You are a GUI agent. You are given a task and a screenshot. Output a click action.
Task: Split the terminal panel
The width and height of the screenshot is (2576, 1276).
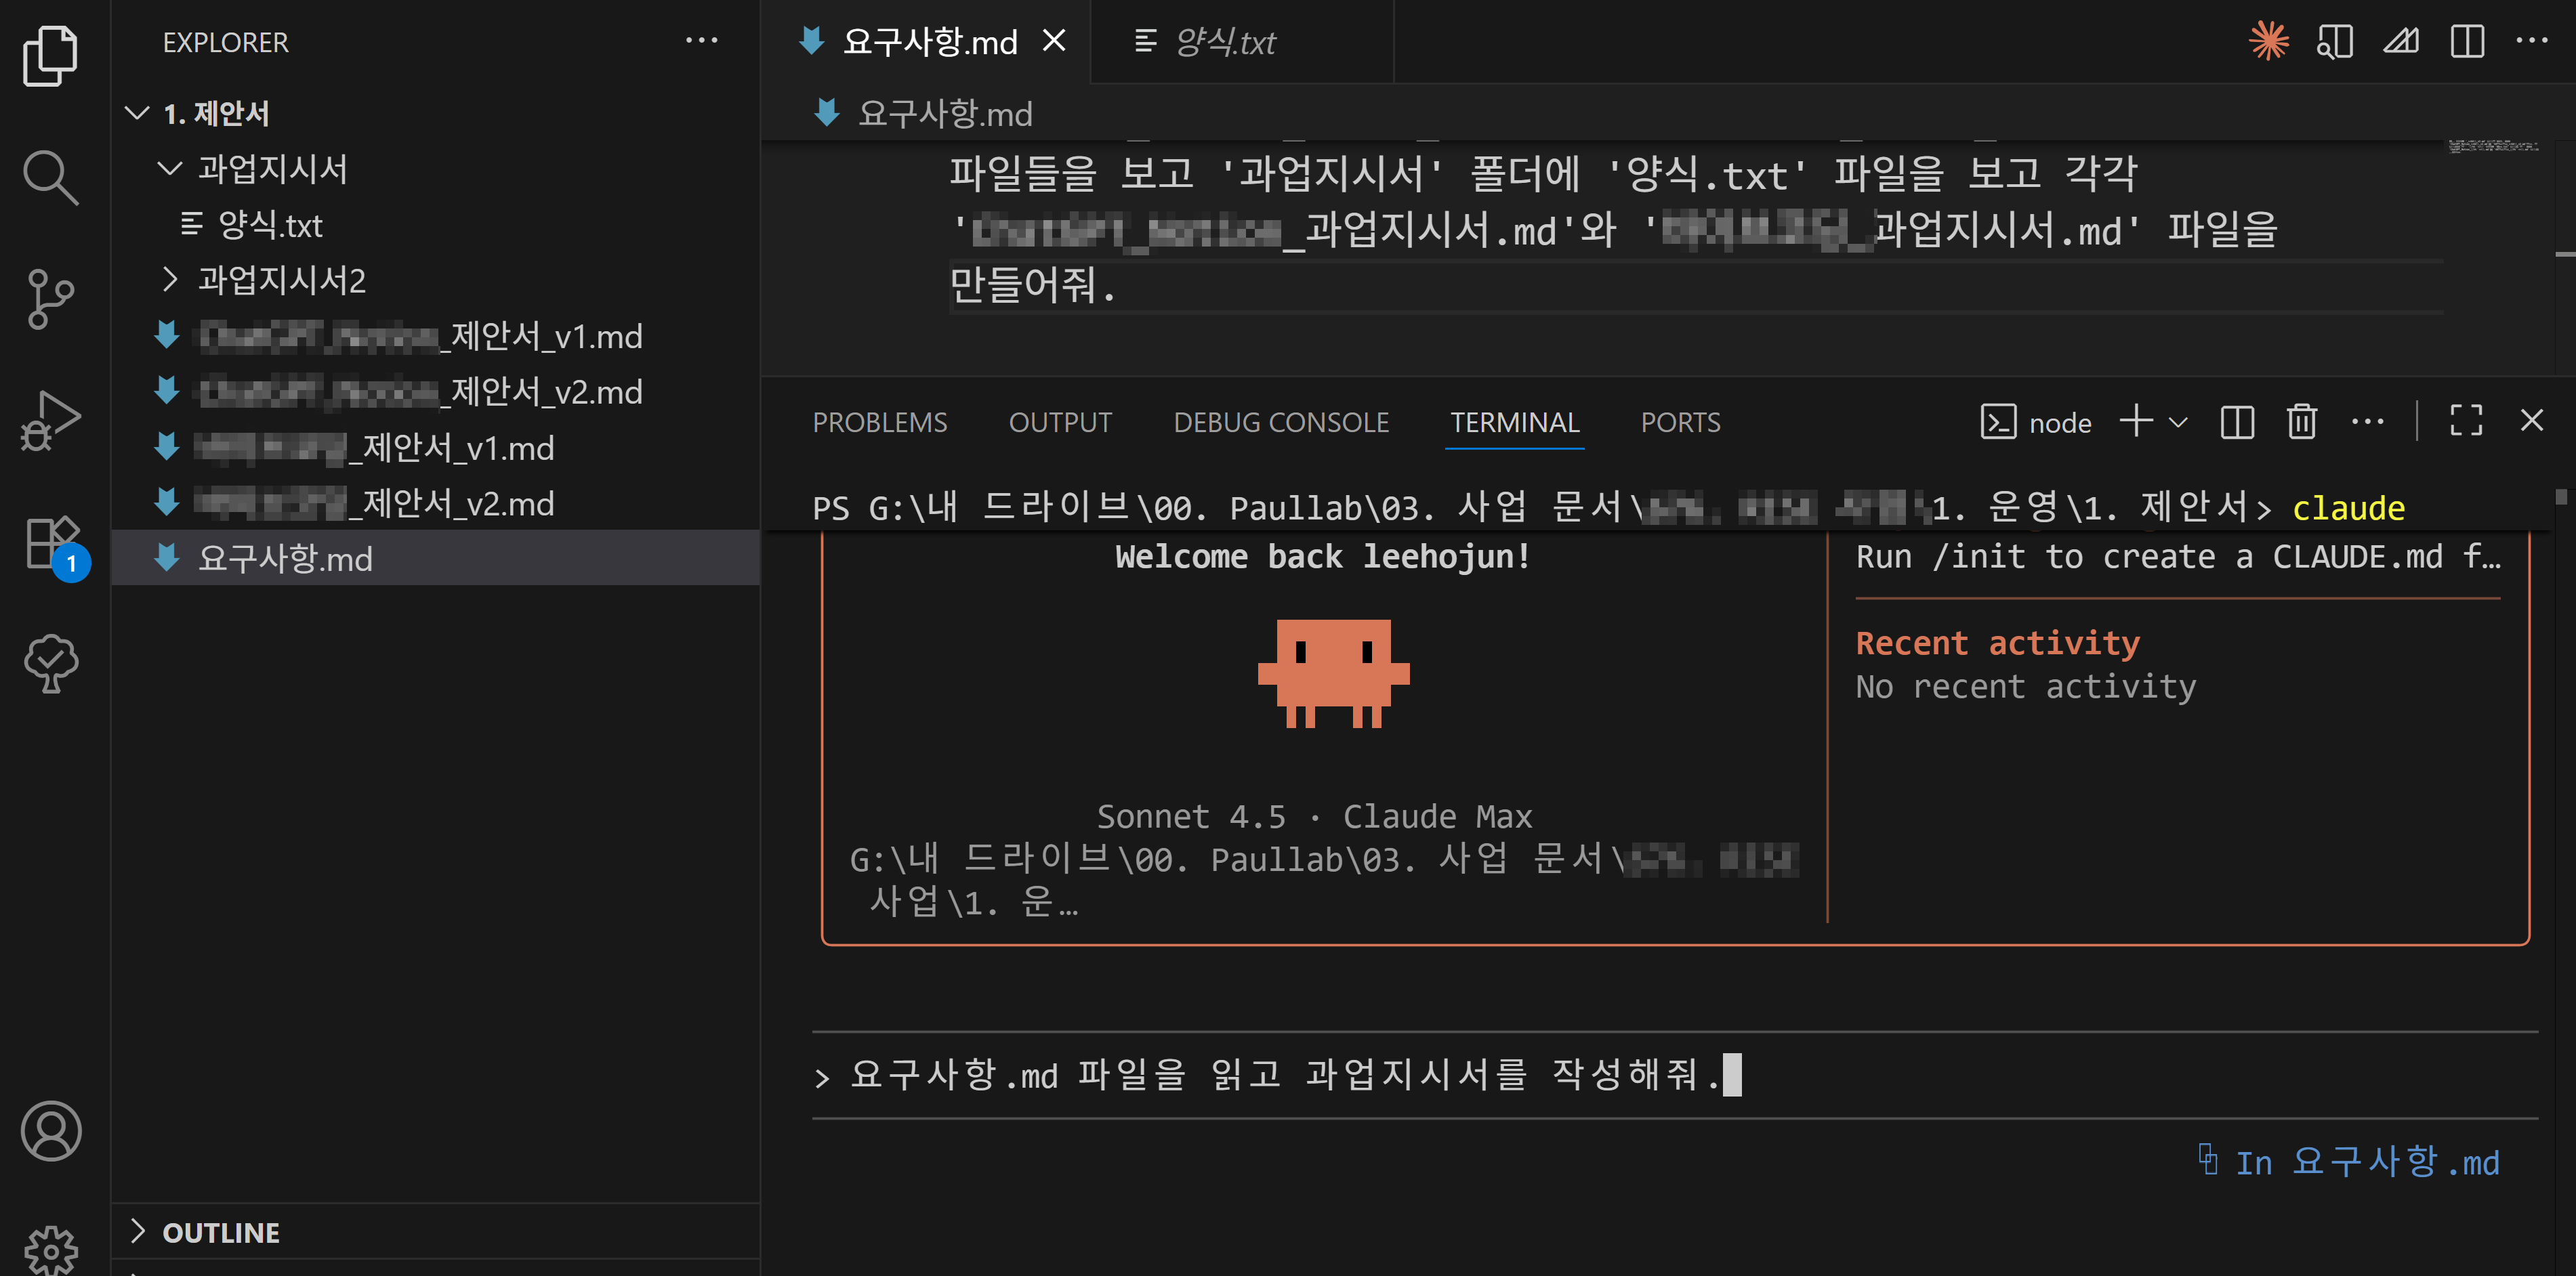[2237, 421]
